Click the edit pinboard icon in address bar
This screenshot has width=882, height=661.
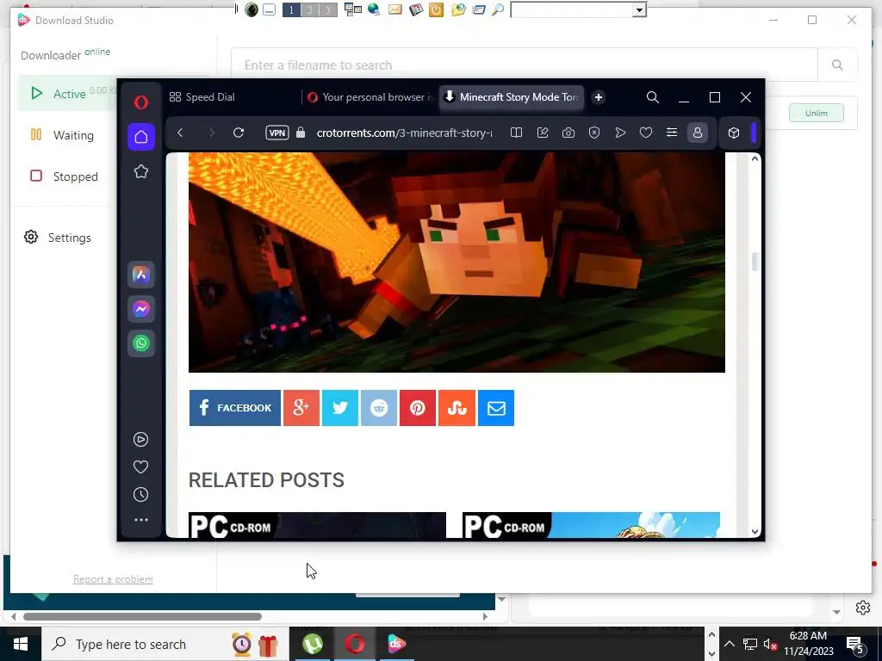pos(543,133)
